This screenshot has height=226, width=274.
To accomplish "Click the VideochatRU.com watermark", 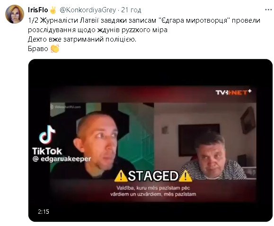I will click(x=66, y=107).
